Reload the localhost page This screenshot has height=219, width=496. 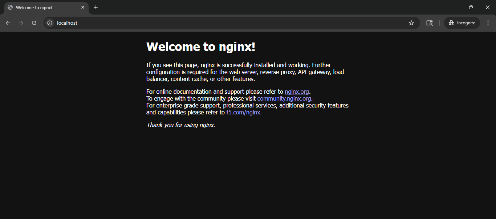tap(34, 23)
